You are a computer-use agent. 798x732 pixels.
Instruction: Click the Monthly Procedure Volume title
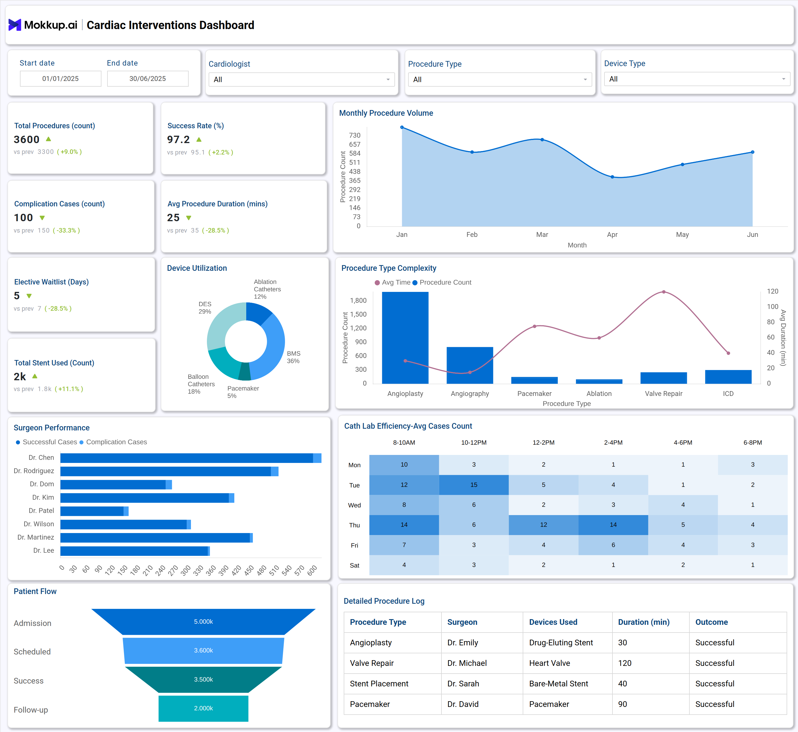tap(386, 113)
